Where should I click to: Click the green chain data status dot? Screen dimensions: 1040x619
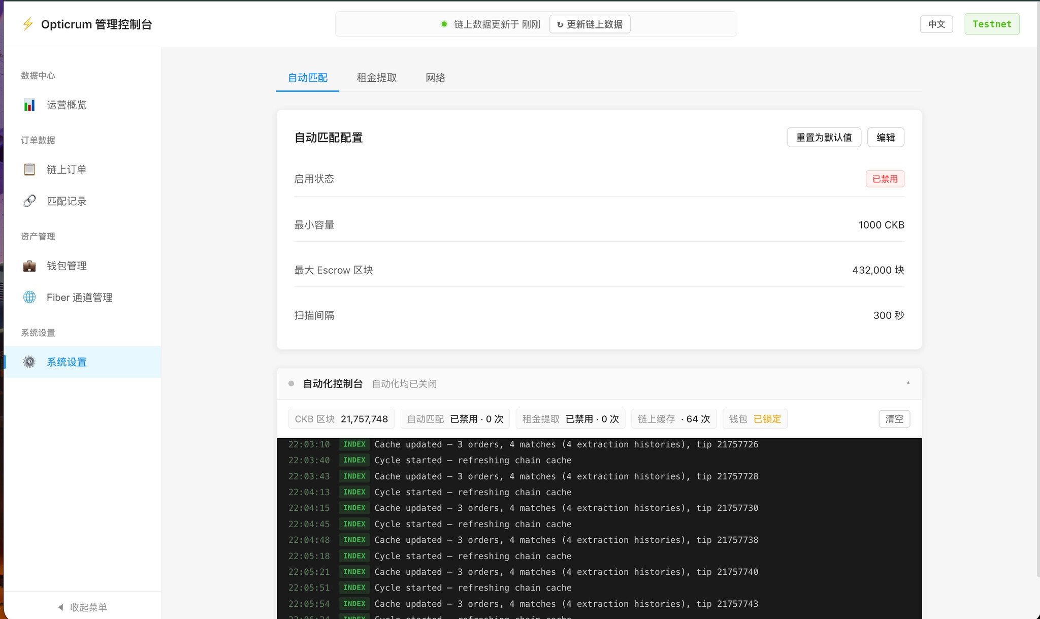pos(444,24)
